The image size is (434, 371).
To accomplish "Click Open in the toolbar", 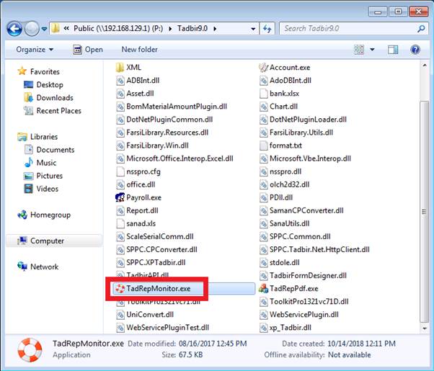I will click(x=88, y=50).
